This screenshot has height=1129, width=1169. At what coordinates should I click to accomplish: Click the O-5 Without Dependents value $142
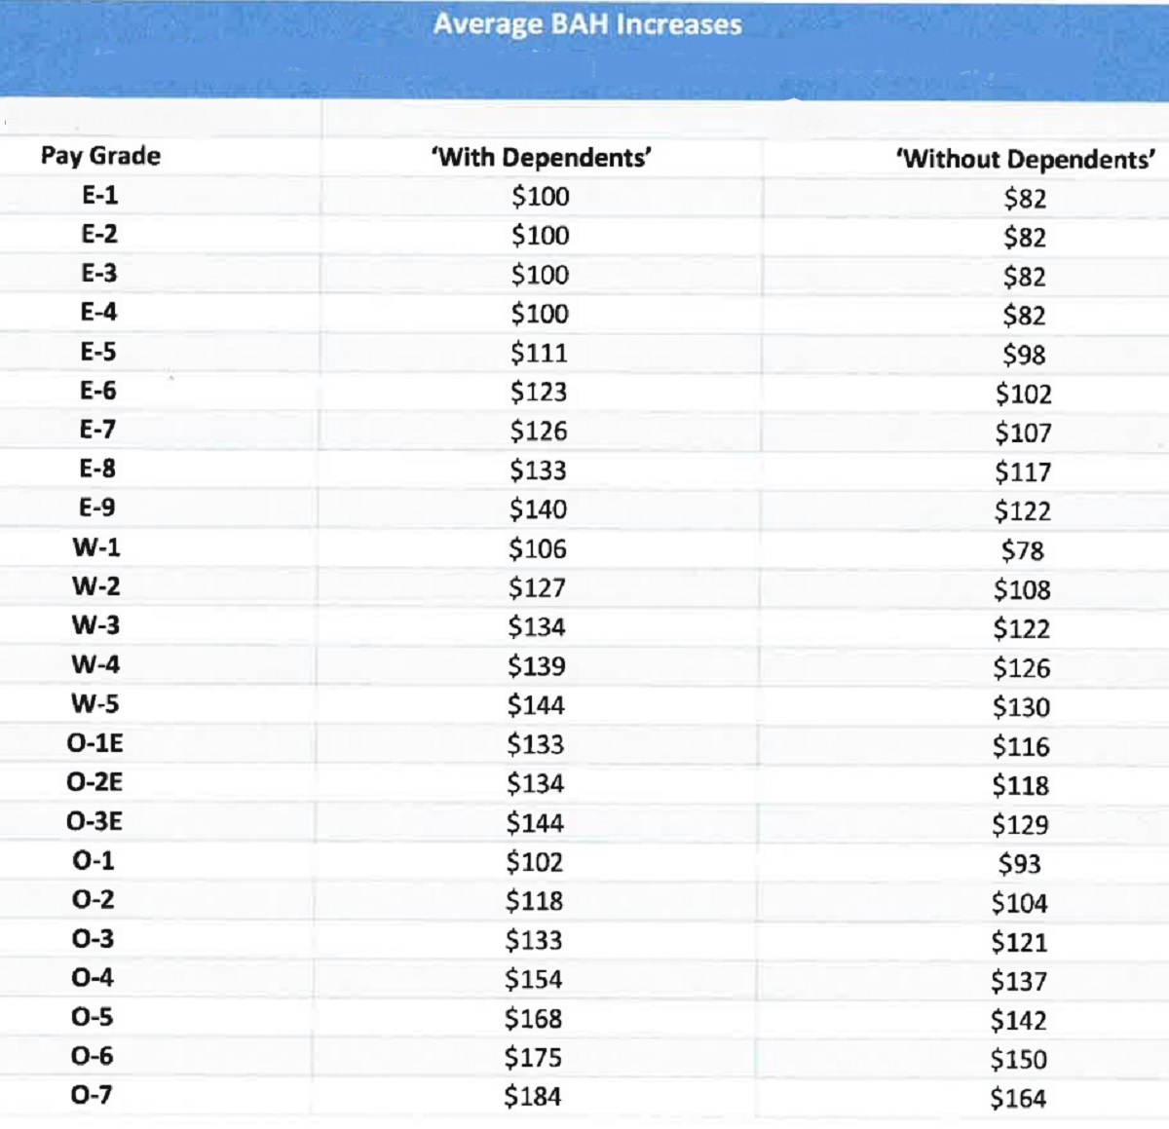coord(1019,1020)
